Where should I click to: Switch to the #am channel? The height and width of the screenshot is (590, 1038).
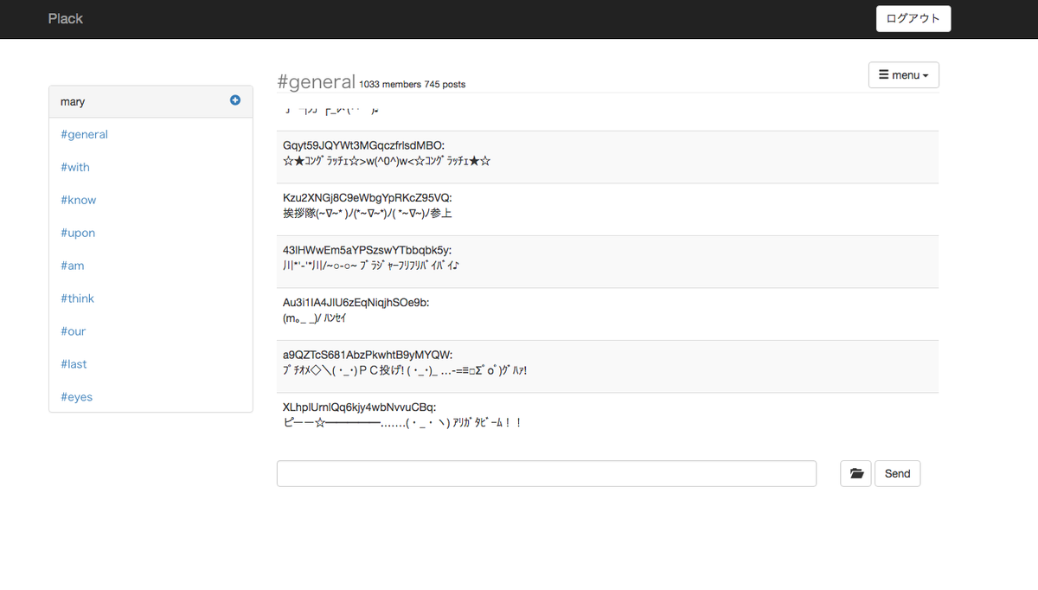pyautogui.click(x=73, y=266)
